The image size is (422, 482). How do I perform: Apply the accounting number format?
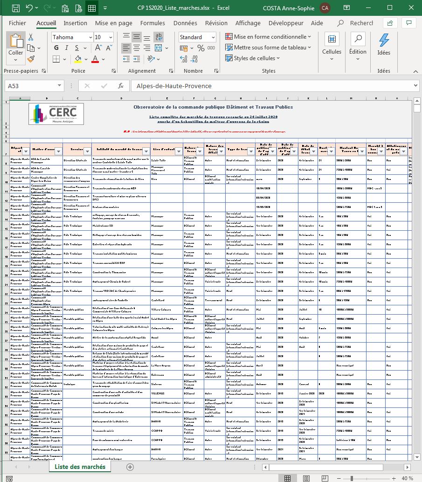point(184,48)
